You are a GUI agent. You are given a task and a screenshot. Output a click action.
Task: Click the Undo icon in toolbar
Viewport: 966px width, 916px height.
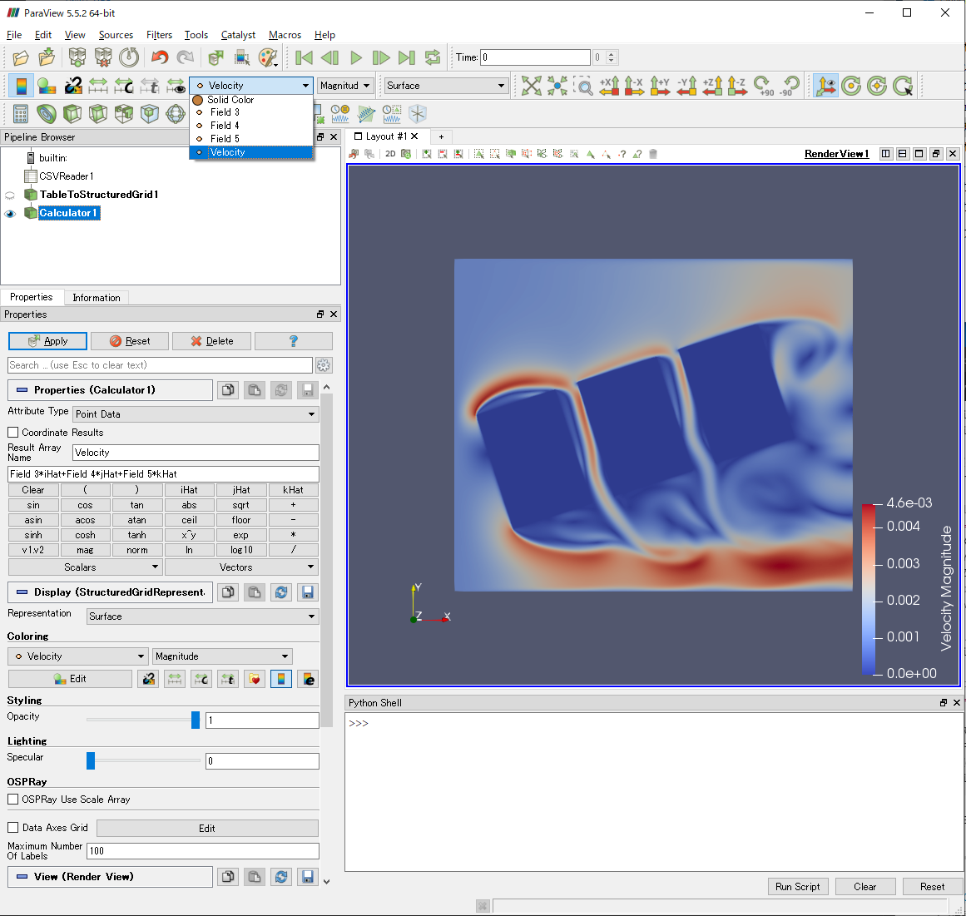pyautogui.click(x=160, y=57)
